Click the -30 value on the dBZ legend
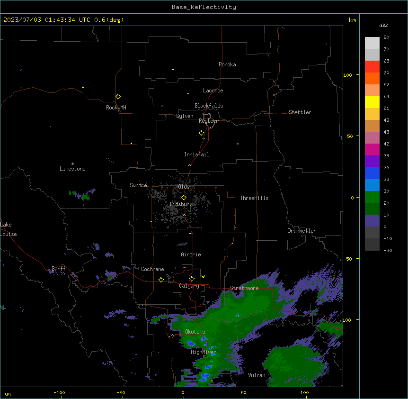This screenshot has width=408, height=399. (388, 250)
